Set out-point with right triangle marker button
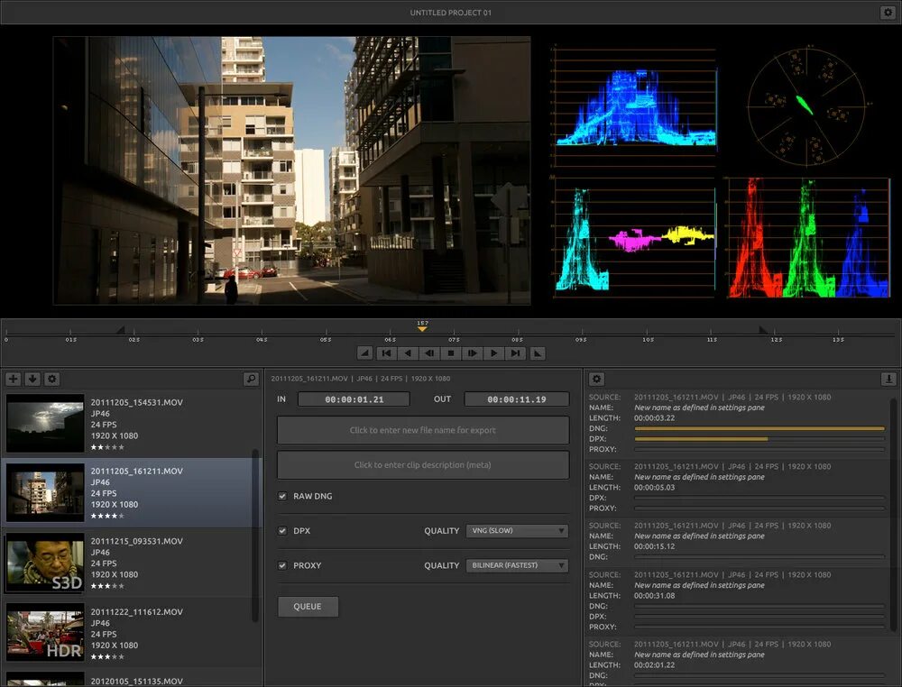The height and width of the screenshot is (687, 902). 538,353
